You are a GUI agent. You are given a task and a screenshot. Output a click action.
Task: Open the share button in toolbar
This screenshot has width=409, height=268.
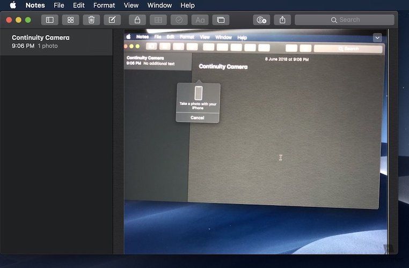pos(282,20)
